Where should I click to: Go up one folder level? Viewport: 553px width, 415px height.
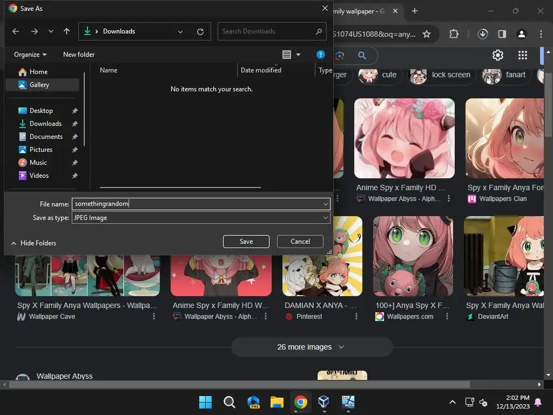click(x=66, y=31)
